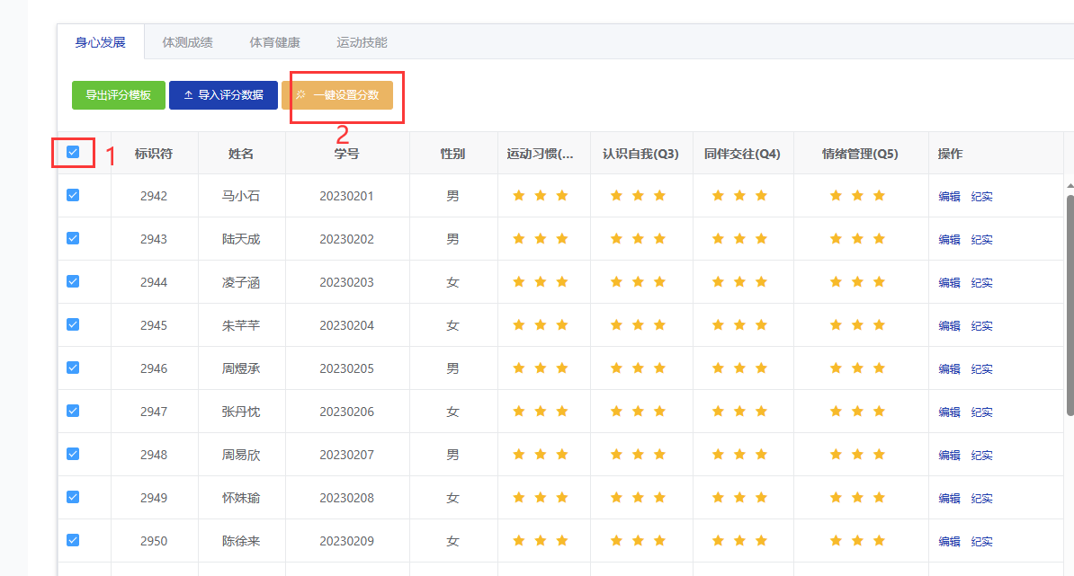
Task: Click the 同伴交往(Q4) column header
Action: click(x=742, y=154)
